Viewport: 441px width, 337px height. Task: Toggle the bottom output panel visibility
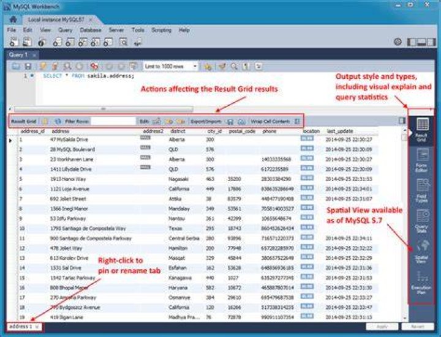(421, 42)
